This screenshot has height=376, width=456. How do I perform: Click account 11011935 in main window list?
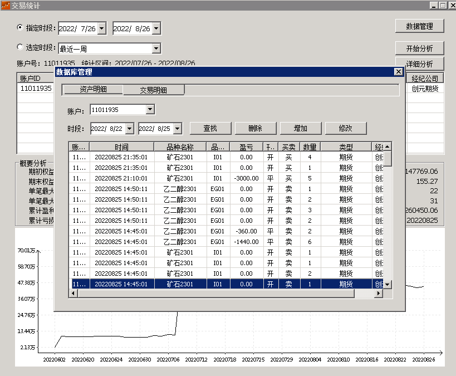coord(36,88)
